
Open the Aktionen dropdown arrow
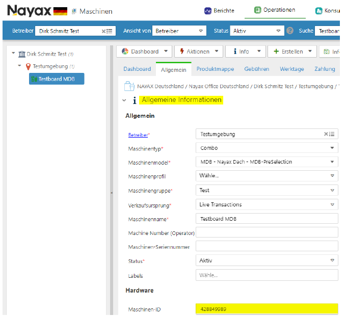point(217,51)
